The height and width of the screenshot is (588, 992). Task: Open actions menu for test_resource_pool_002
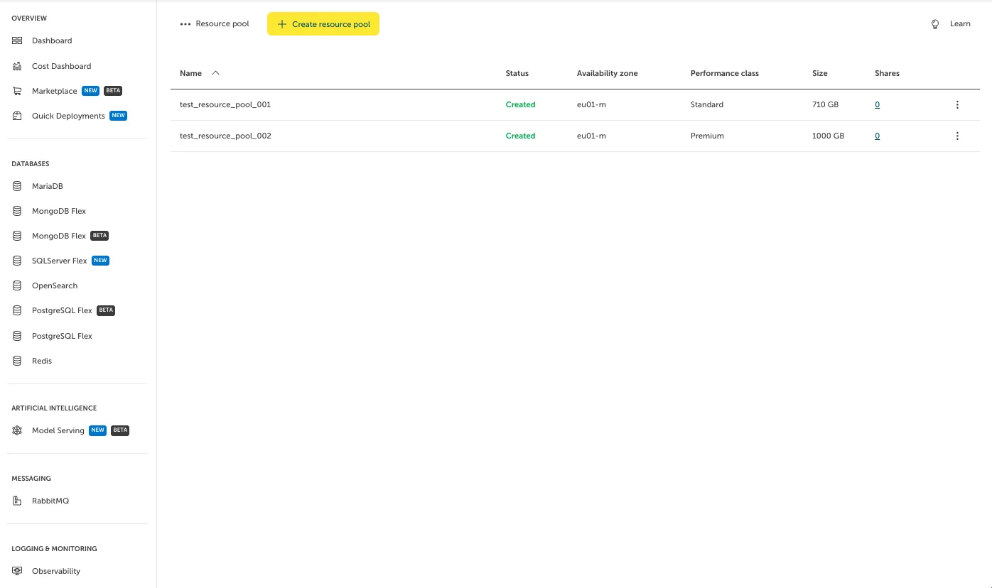[x=957, y=136]
